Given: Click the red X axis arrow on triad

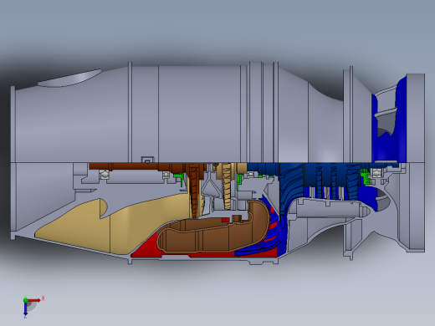Looking at the screenshot, I should coord(34,300).
